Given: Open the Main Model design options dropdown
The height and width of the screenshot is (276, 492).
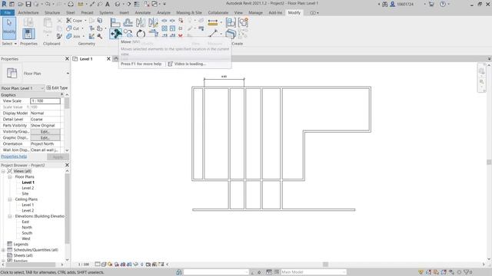Looking at the screenshot, I should point(344,272).
